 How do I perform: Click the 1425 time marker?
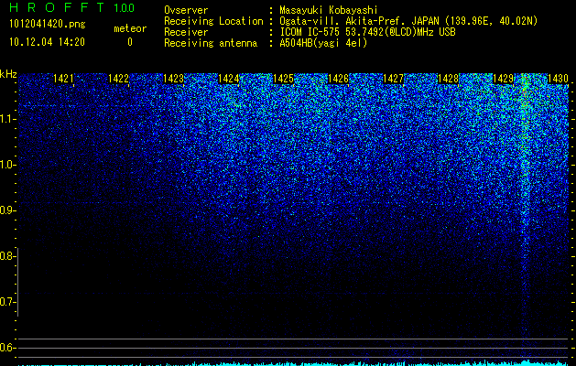pyautogui.click(x=283, y=79)
